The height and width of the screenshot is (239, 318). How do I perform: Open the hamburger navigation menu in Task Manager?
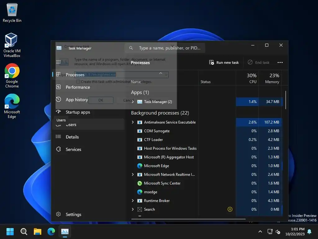click(58, 62)
